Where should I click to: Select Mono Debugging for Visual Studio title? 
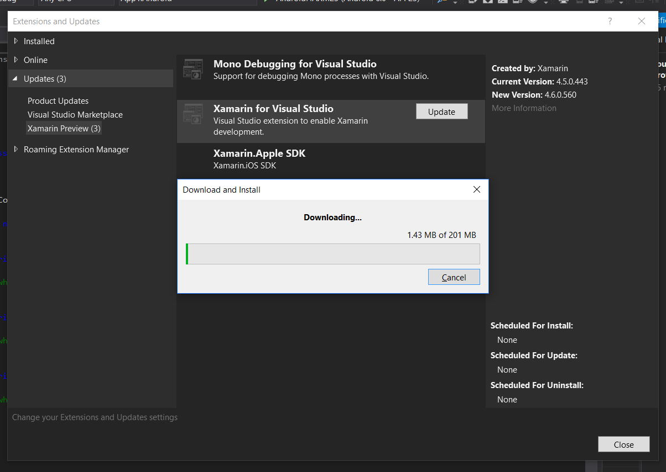pos(295,64)
